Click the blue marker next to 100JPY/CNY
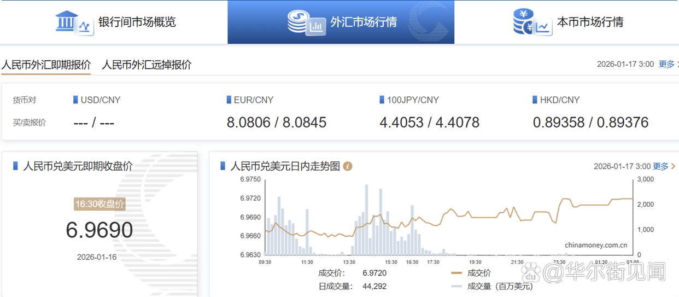The width and height of the screenshot is (679, 297). coord(382,100)
